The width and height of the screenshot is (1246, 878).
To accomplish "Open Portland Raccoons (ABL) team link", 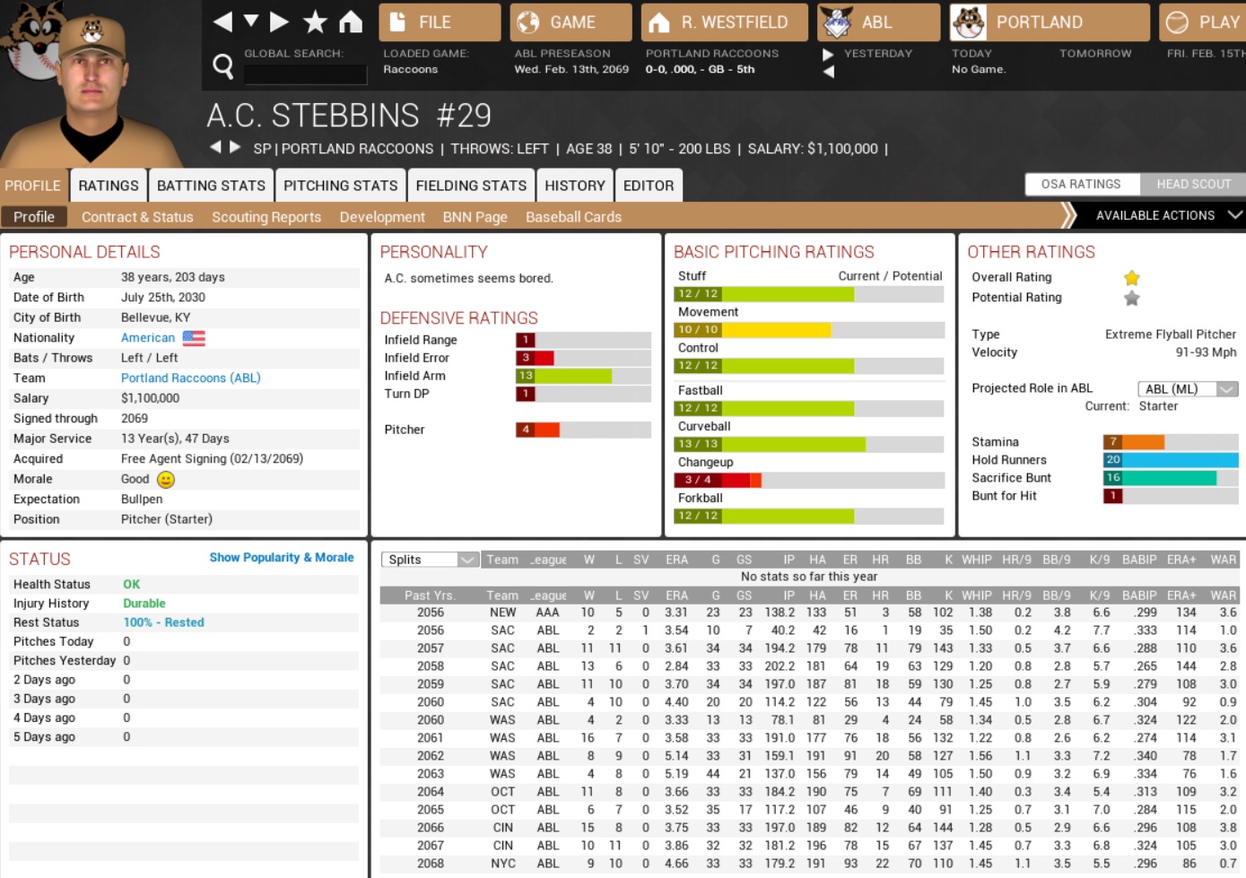I will tap(190, 378).
